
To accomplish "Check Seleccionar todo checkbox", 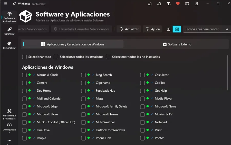I will click(x=24, y=57).
